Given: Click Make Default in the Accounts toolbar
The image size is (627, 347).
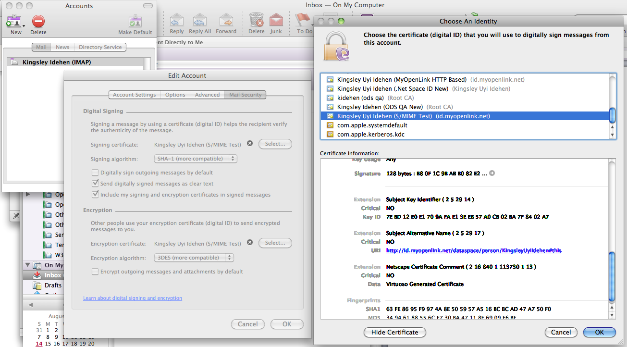Looking at the screenshot, I should [x=135, y=25].
